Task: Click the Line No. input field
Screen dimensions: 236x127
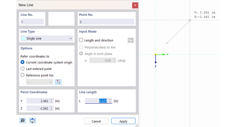Action: point(32,22)
